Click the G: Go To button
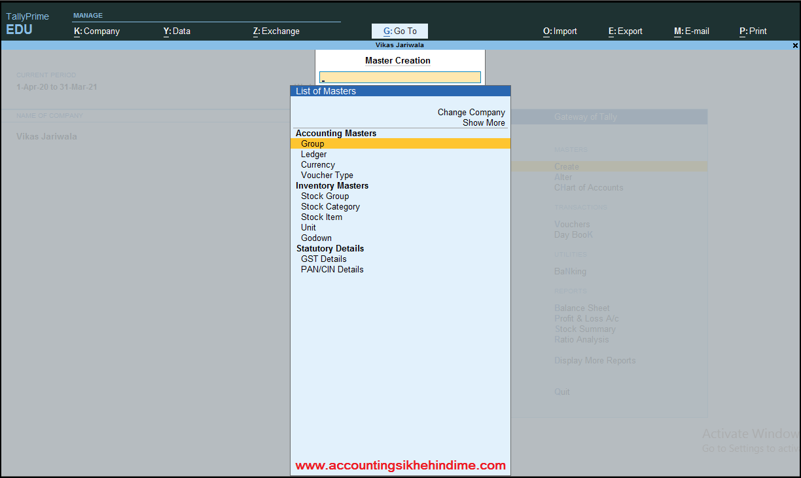The height and width of the screenshot is (478, 801). 400,31
